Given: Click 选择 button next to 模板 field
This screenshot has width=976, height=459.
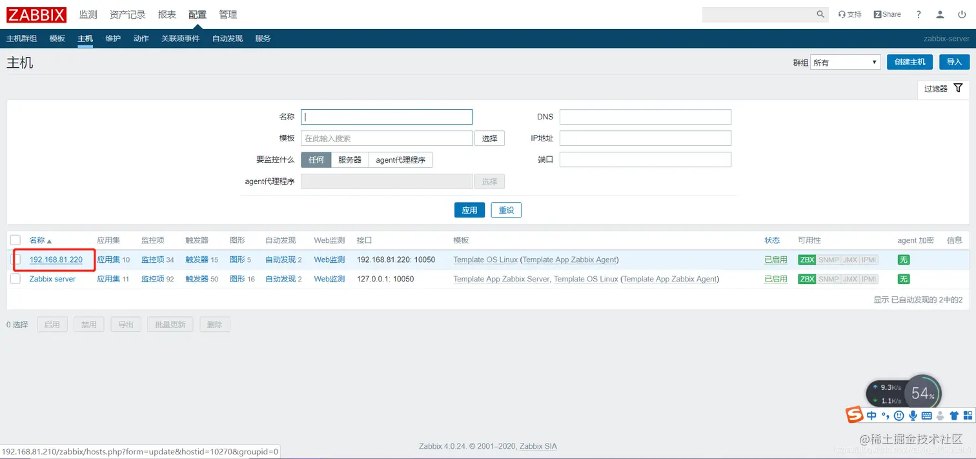Looking at the screenshot, I should coord(489,138).
